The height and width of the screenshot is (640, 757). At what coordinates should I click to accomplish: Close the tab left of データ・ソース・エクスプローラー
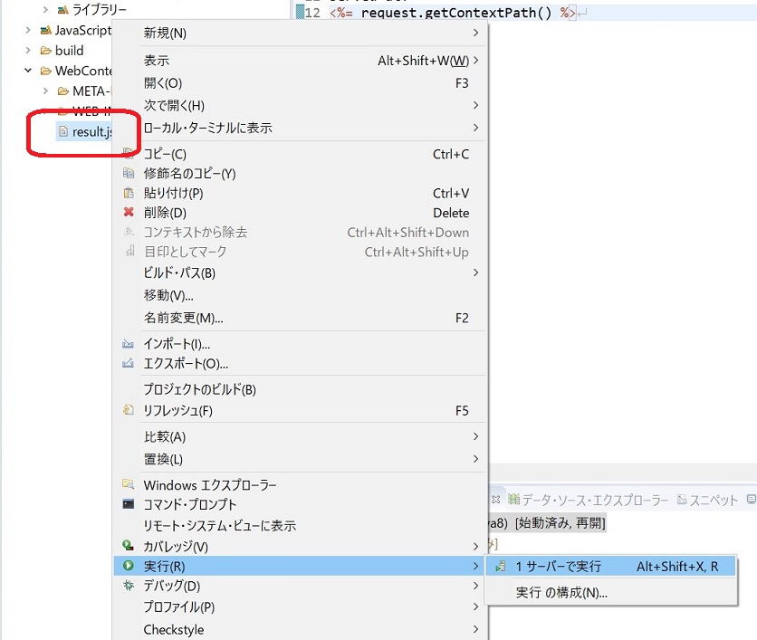coord(496,500)
